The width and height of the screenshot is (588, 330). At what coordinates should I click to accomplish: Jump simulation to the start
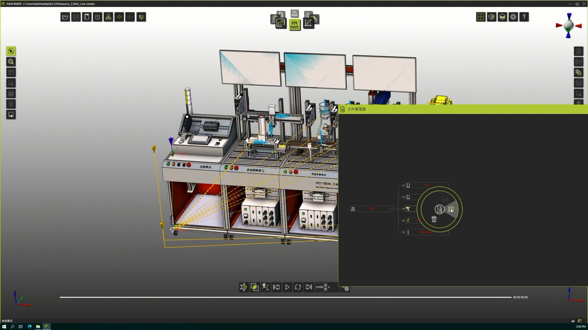[x=276, y=287]
